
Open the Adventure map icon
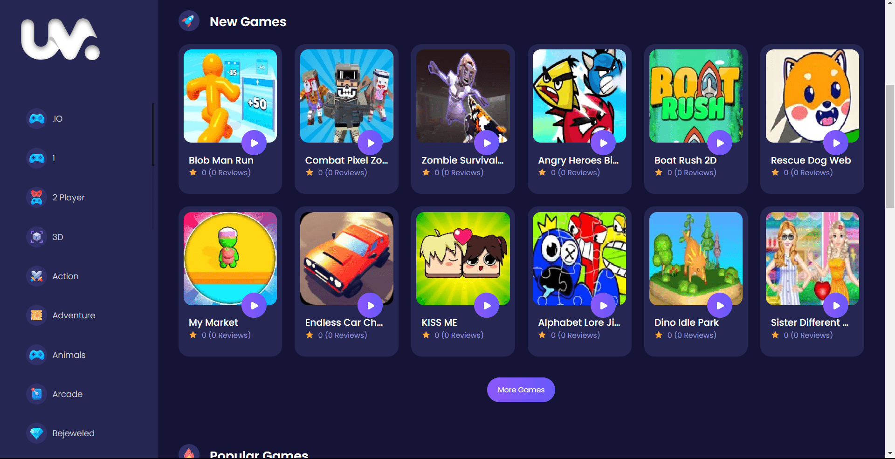[37, 315]
